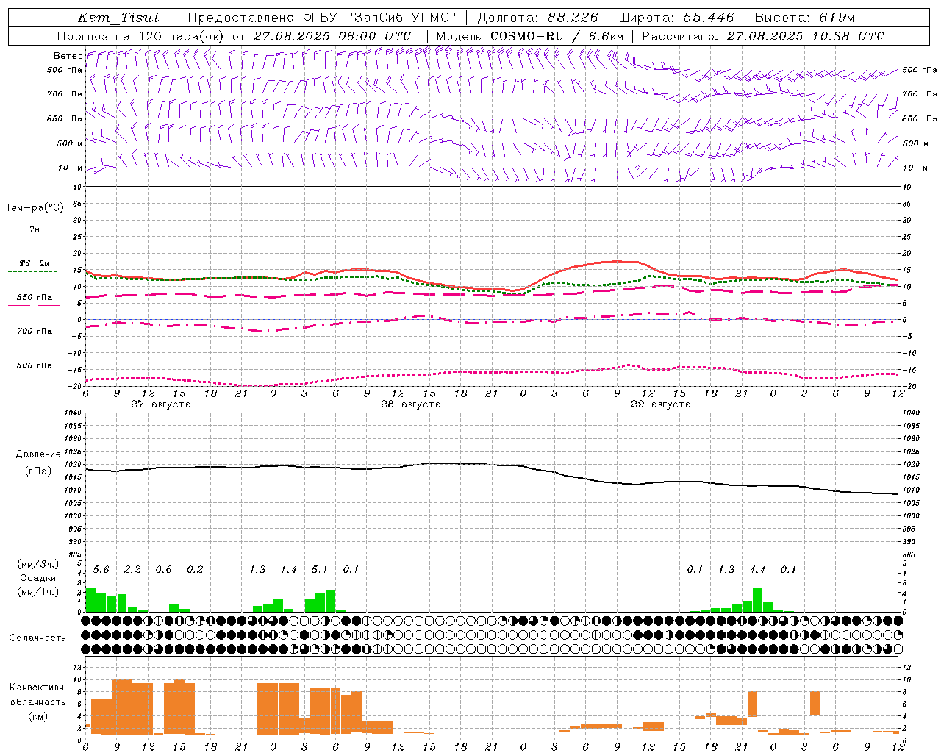Click the (мм/1ч.) precipitation unit label

tap(37, 592)
